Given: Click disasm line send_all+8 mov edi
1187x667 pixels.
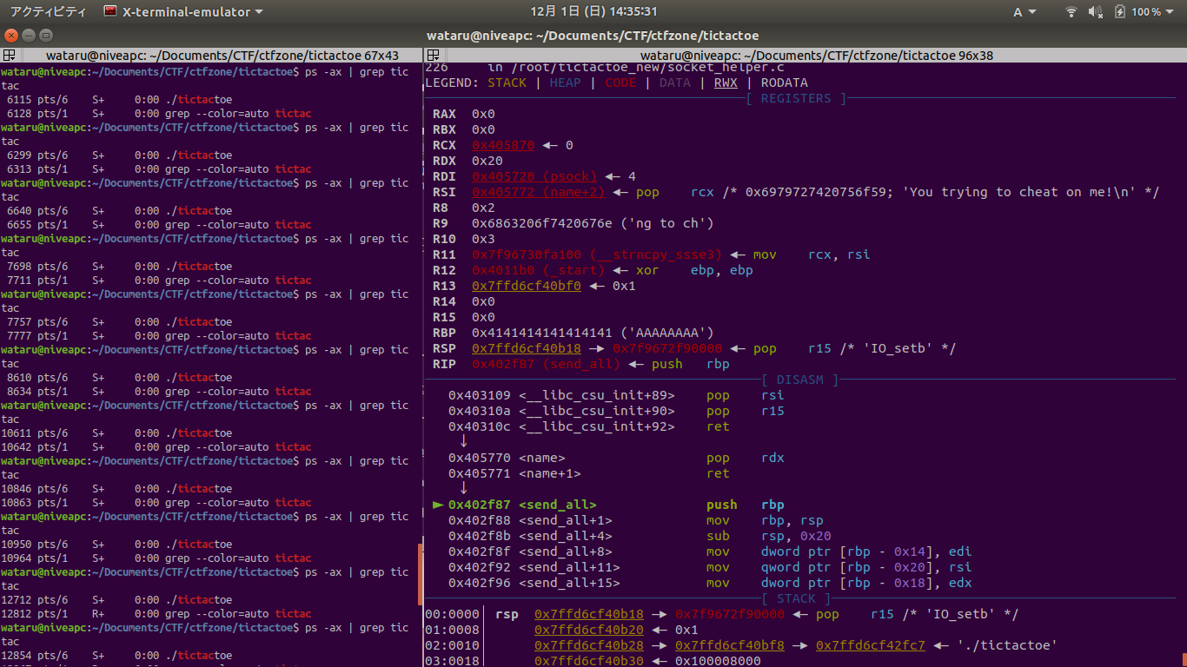Looking at the screenshot, I should pos(710,551).
